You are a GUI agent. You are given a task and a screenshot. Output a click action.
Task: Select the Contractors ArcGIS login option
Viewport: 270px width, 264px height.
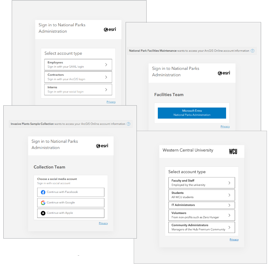(x=78, y=77)
